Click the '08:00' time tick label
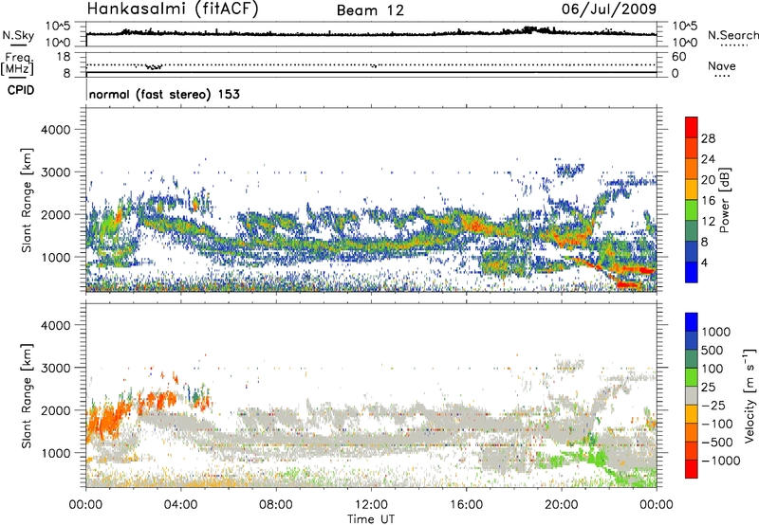This screenshot has width=759, height=525. 276,505
